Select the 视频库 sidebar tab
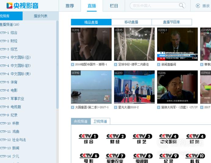The image size is (211, 163). pyautogui.click(x=11, y=16)
